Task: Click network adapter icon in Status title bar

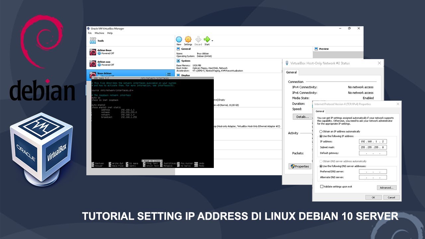Action: (x=287, y=63)
